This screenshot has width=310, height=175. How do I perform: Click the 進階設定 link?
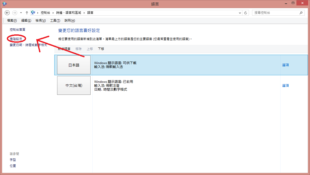16,39
